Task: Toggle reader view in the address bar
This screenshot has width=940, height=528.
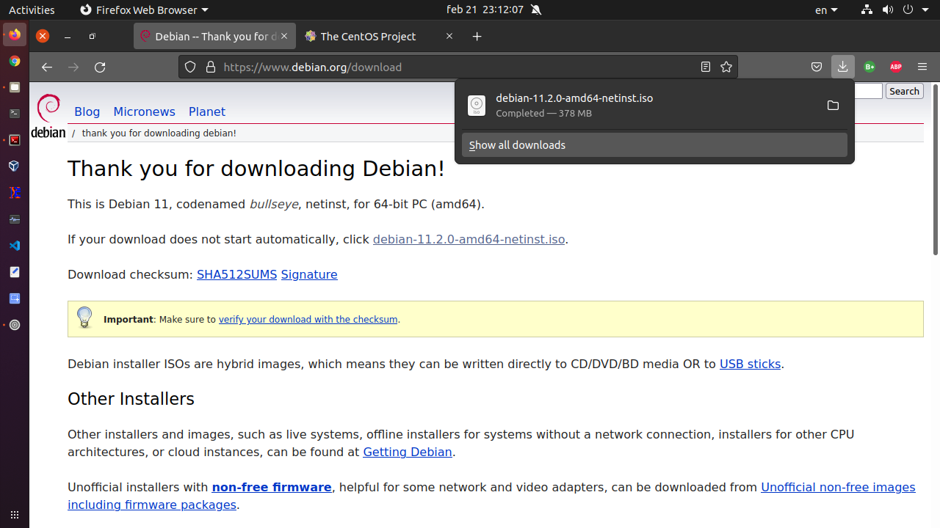Action: pyautogui.click(x=706, y=67)
